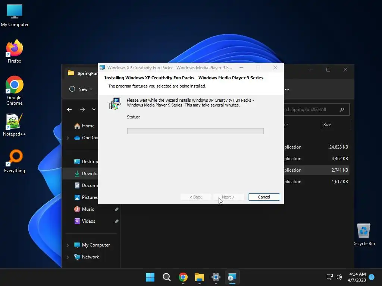The height and width of the screenshot is (286, 382).
Task: Open Settings from the taskbar
Action: pyautogui.click(x=216, y=277)
